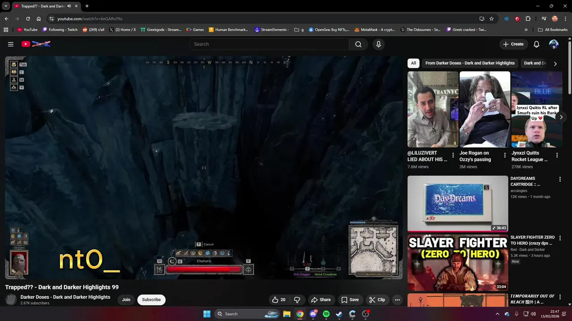The image size is (572, 321).
Task: Save the video to a playlist
Action: [350, 300]
